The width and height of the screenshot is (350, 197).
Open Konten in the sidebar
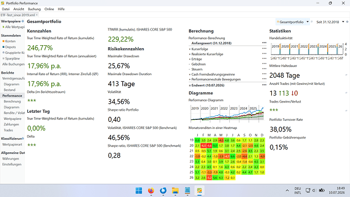click(10, 41)
